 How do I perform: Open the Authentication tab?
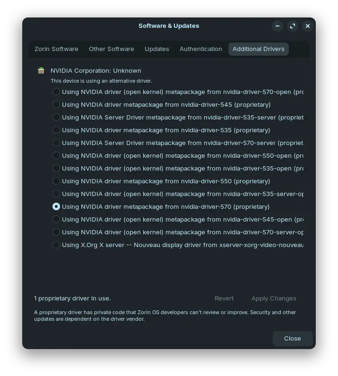[x=201, y=49]
